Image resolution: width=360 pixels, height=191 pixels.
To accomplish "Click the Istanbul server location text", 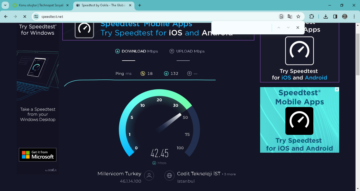I will point(186,181).
